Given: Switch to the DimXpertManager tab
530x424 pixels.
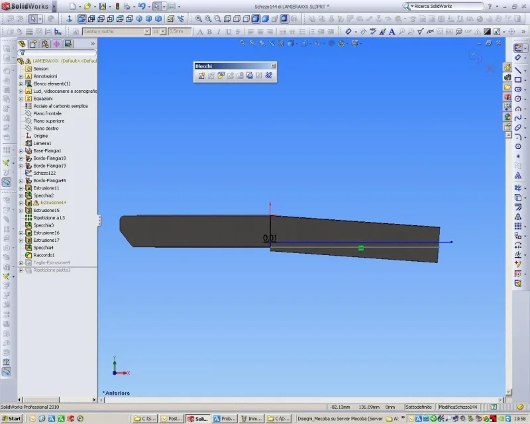Looking at the screenshot, I should [x=56, y=44].
